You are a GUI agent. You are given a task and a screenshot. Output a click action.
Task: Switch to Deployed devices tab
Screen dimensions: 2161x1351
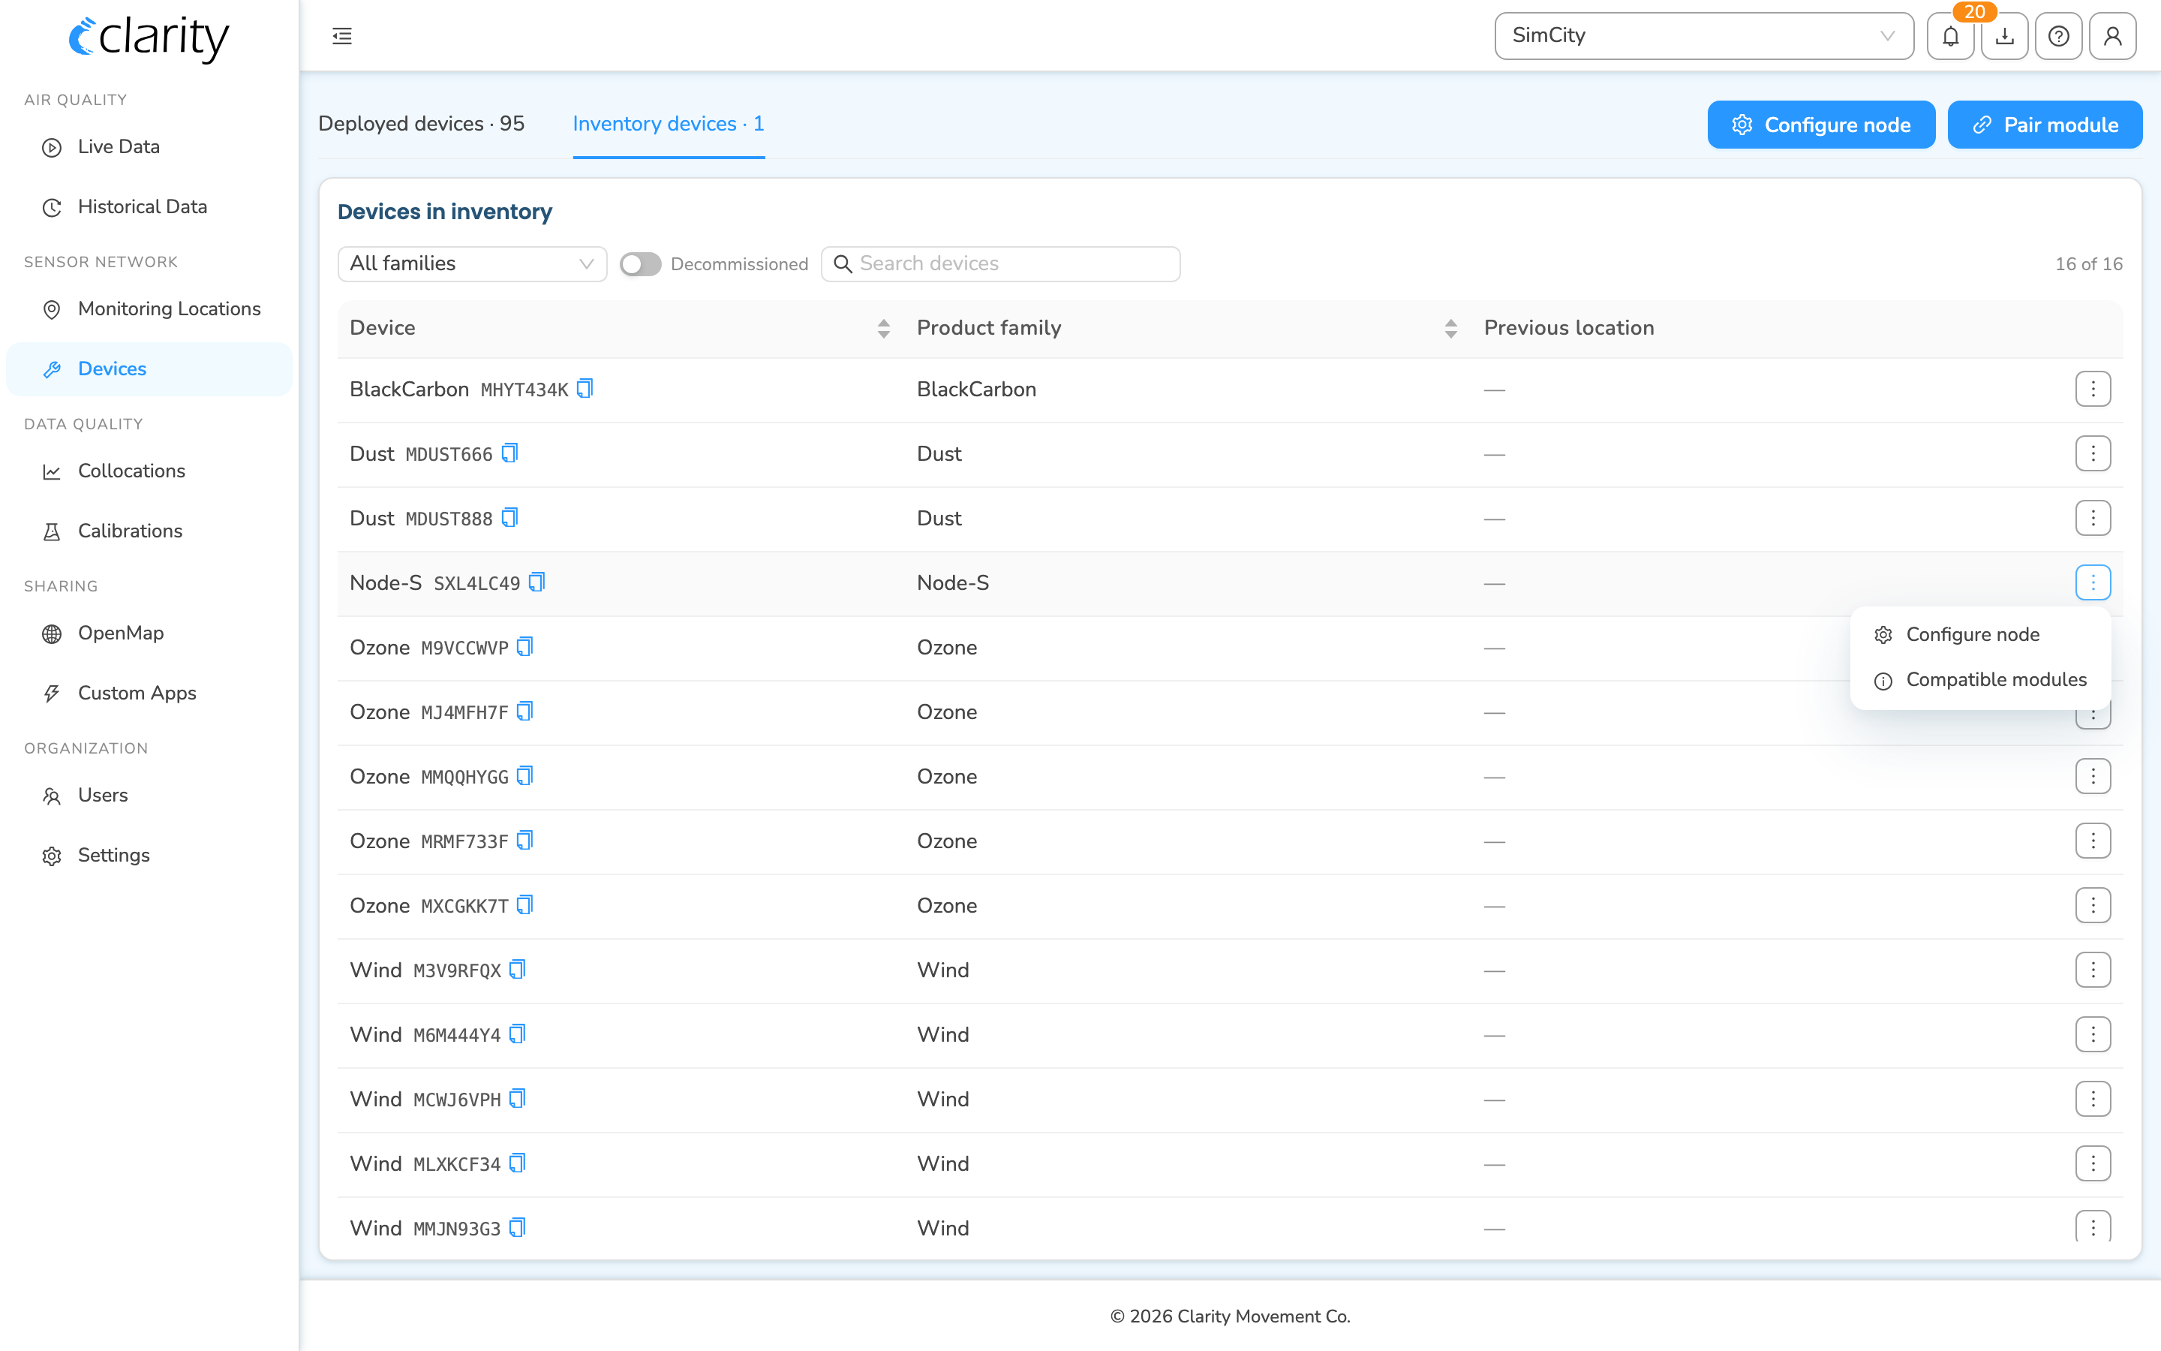point(422,123)
